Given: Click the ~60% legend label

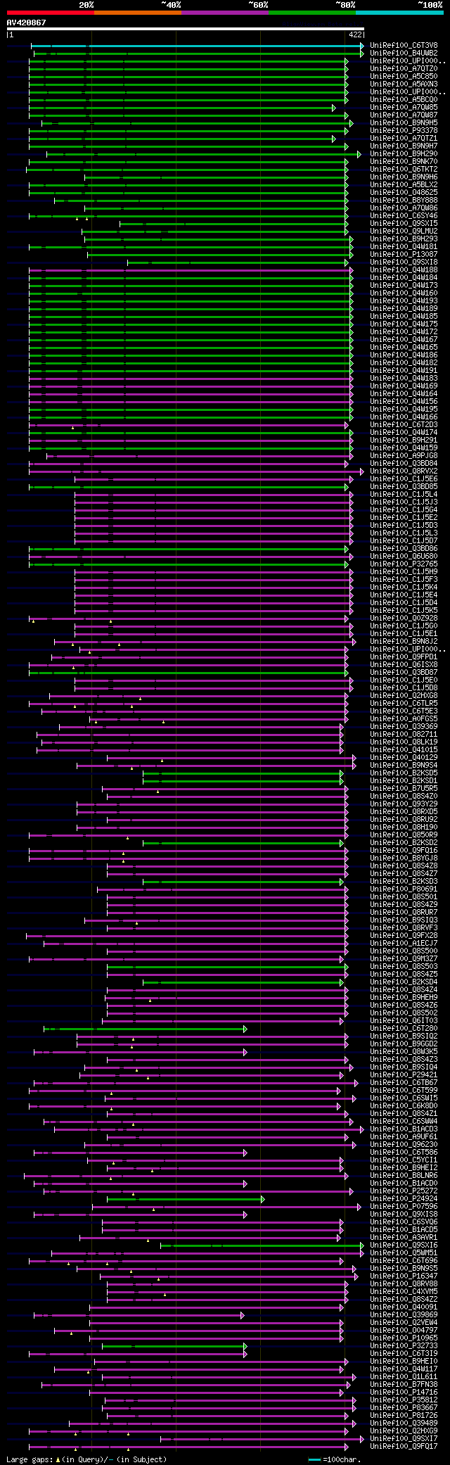Looking at the screenshot, I should (x=258, y=5).
